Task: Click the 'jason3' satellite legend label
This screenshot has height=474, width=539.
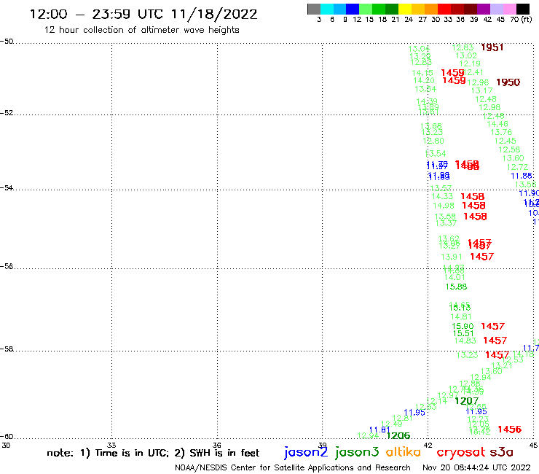Action: click(x=357, y=453)
